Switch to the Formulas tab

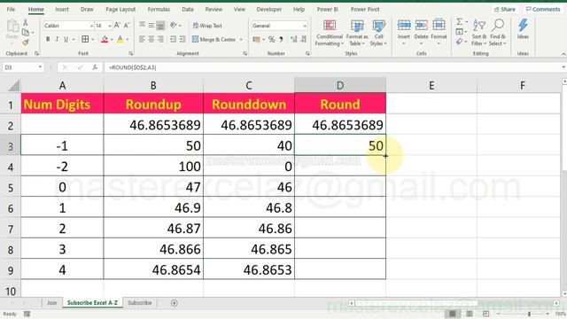159,9
